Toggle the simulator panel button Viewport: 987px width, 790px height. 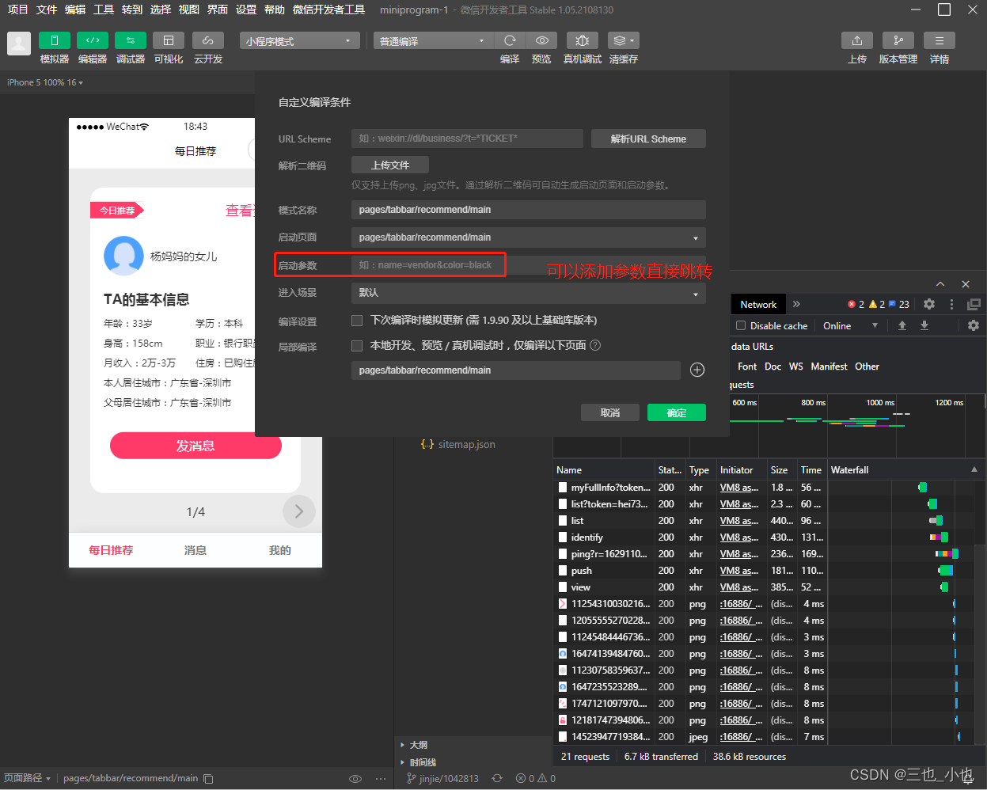55,40
